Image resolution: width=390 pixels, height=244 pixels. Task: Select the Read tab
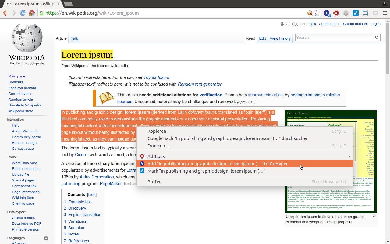point(250,38)
